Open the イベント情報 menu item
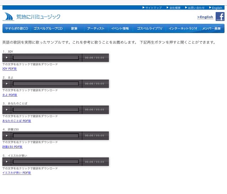This screenshot has width=227, height=194. 120,28
